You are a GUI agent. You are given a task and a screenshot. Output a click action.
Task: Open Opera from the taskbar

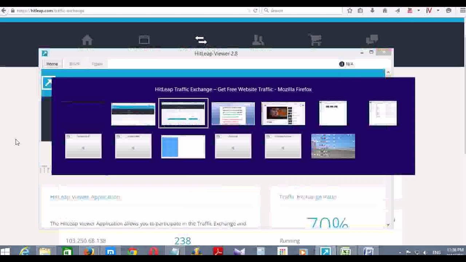point(153,252)
